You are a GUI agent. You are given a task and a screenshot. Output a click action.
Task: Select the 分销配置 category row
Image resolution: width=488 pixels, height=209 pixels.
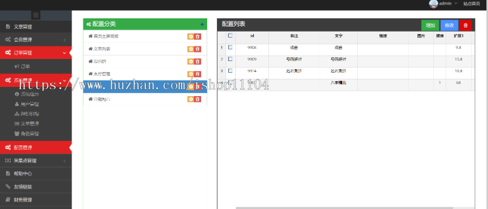(x=145, y=99)
